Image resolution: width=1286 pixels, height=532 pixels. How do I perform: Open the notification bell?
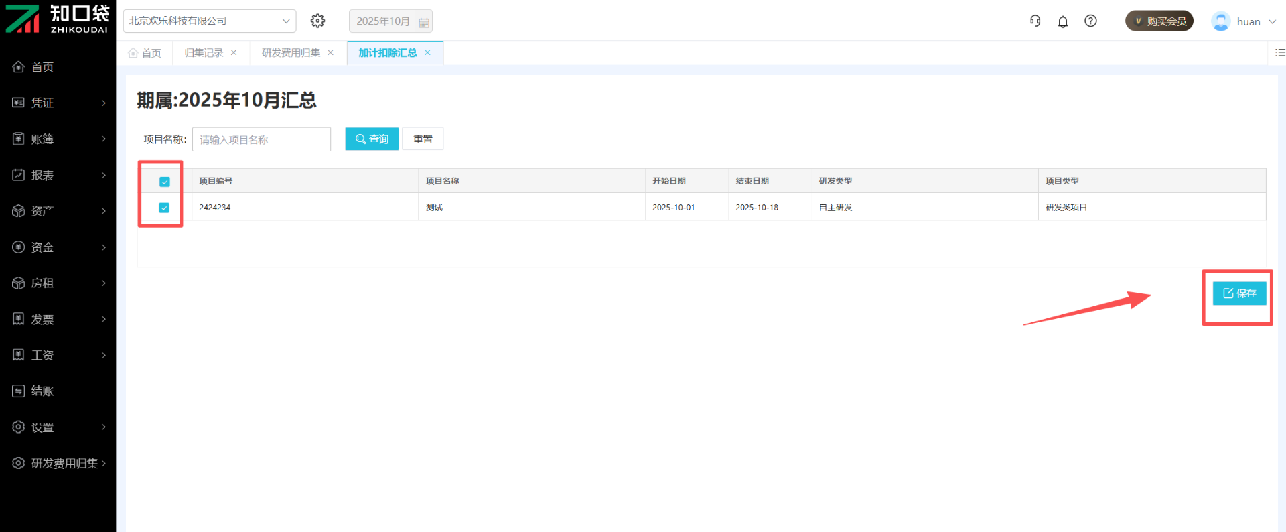(x=1063, y=22)
